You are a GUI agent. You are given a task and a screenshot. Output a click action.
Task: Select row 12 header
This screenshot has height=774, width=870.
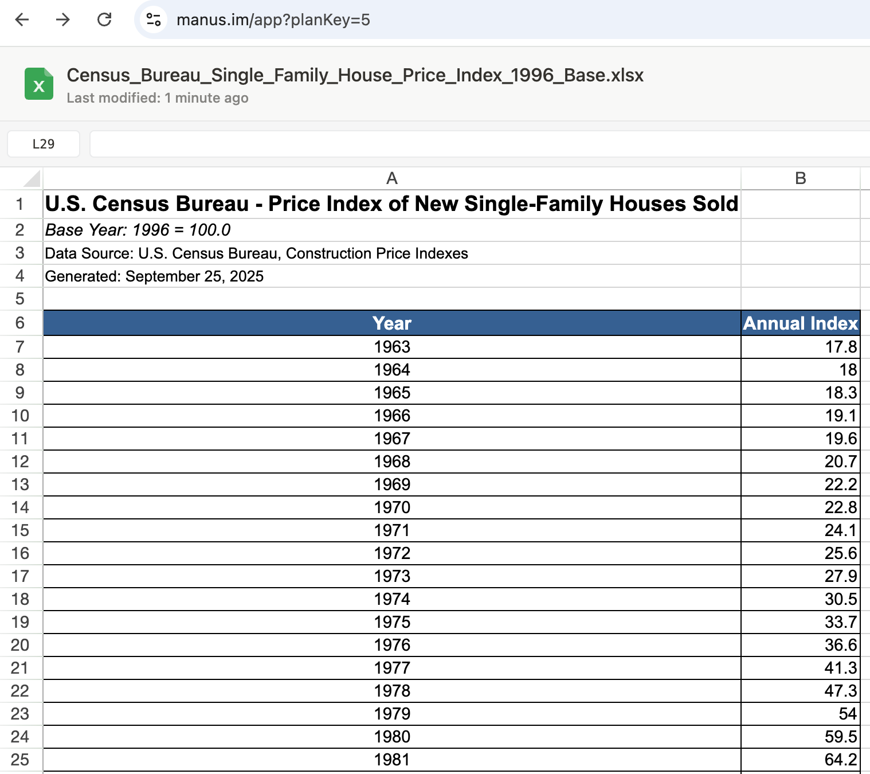21,462
